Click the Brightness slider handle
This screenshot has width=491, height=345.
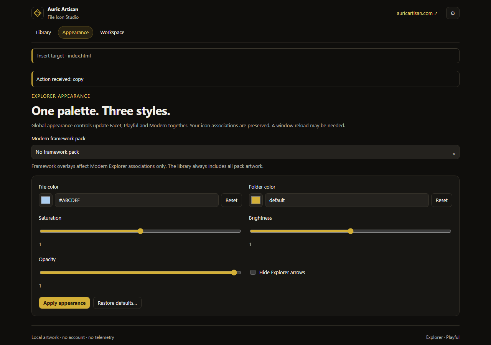click(x=351, y=231)
